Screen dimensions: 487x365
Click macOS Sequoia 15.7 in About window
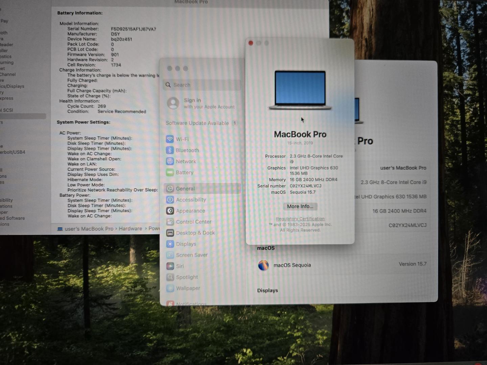pyautogui.click(x=302, y=192)
